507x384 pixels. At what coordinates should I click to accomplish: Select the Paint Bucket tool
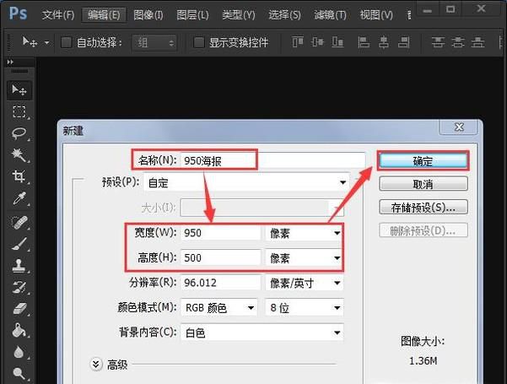pos(19,330)
